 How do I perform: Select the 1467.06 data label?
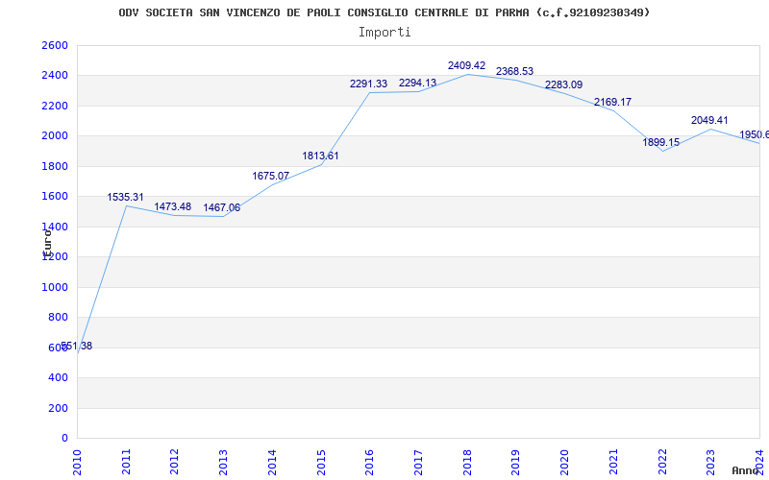pos(222,207)
